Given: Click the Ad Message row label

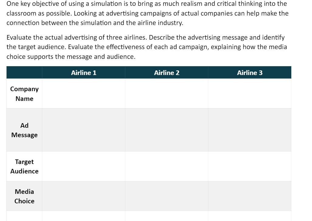Looking at the screenshot, I should [x=24, y=130].
